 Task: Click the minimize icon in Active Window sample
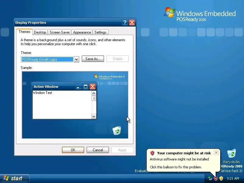(x=78, y=87)
